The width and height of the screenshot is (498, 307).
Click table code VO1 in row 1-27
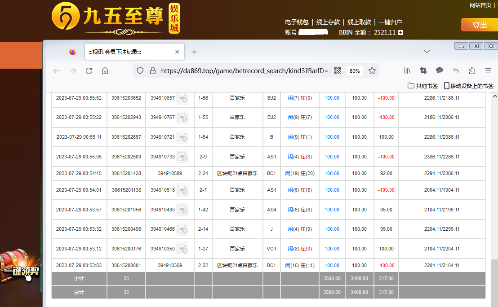[x=271, y=249]
